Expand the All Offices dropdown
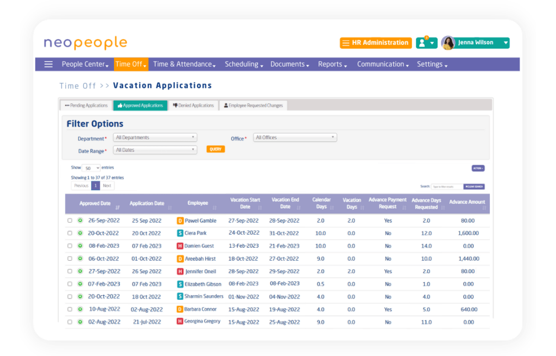Screen dimensions: 556x356 295,137
